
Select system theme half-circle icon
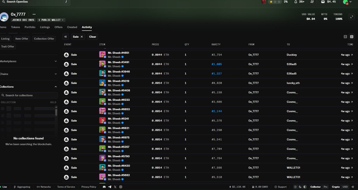(305, 187)
